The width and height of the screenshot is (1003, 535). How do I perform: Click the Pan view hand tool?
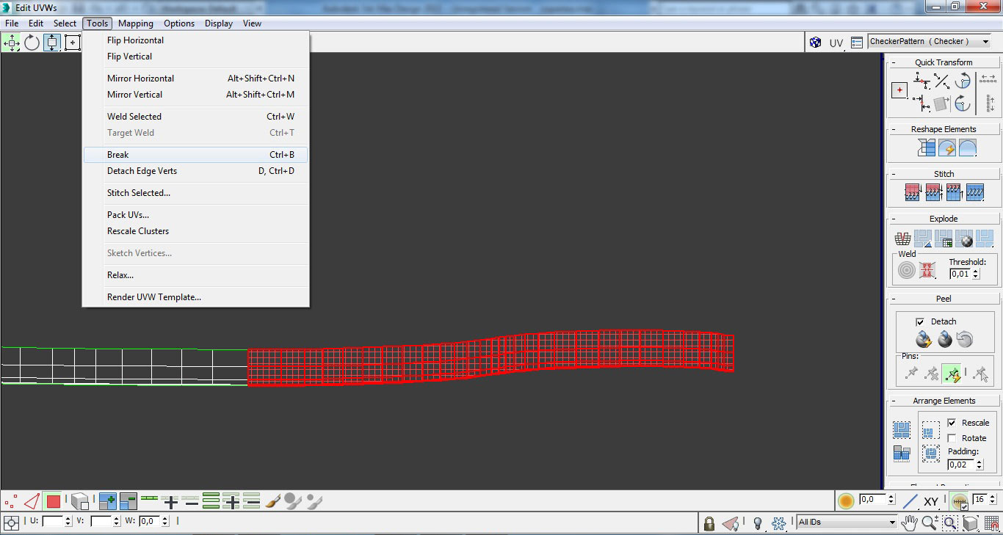click(909, 523)
